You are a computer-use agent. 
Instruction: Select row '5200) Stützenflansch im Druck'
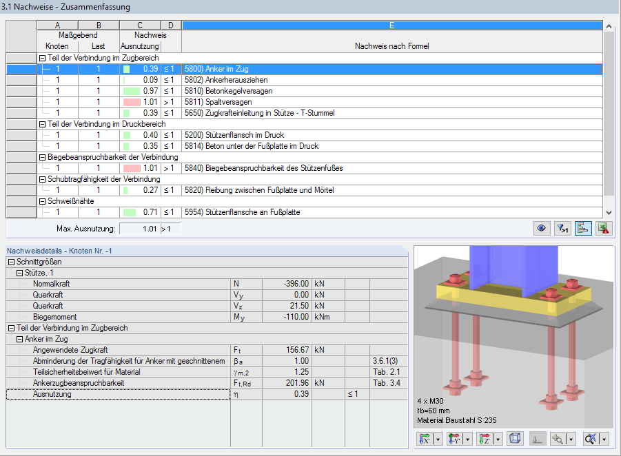click(x=320, y=135)
